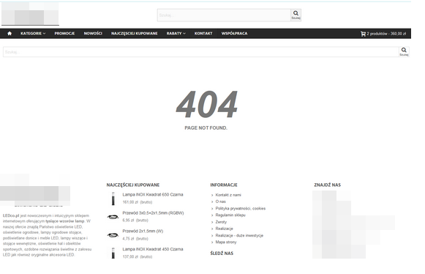The image size is (425, 274).
Task: Click the wide search bar magnifier icon
Action: coord(404,51)
